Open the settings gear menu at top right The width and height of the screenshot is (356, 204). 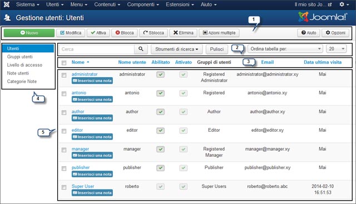(x=344, y=4)
